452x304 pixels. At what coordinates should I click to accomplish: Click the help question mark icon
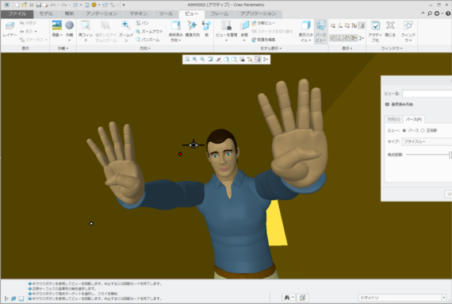[x=448, y=13]
